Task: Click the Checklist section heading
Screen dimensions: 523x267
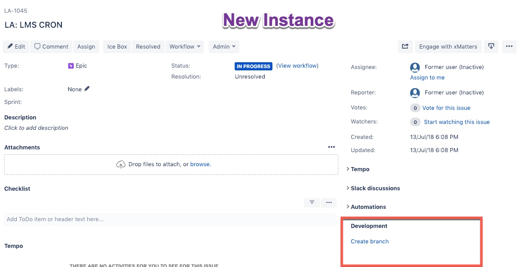Action: click(x=17, y=189)
